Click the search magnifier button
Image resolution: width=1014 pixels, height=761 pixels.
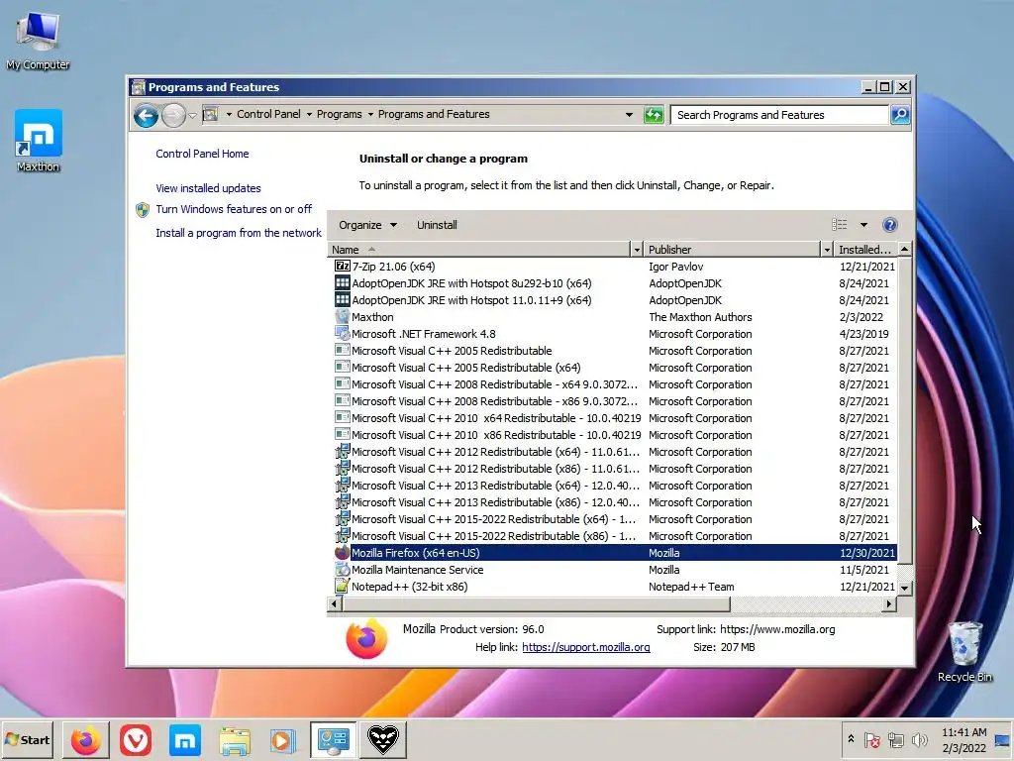(899, 115)
